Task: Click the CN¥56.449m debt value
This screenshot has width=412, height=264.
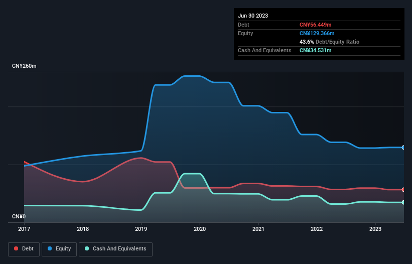Action: (x=315, y=25)
